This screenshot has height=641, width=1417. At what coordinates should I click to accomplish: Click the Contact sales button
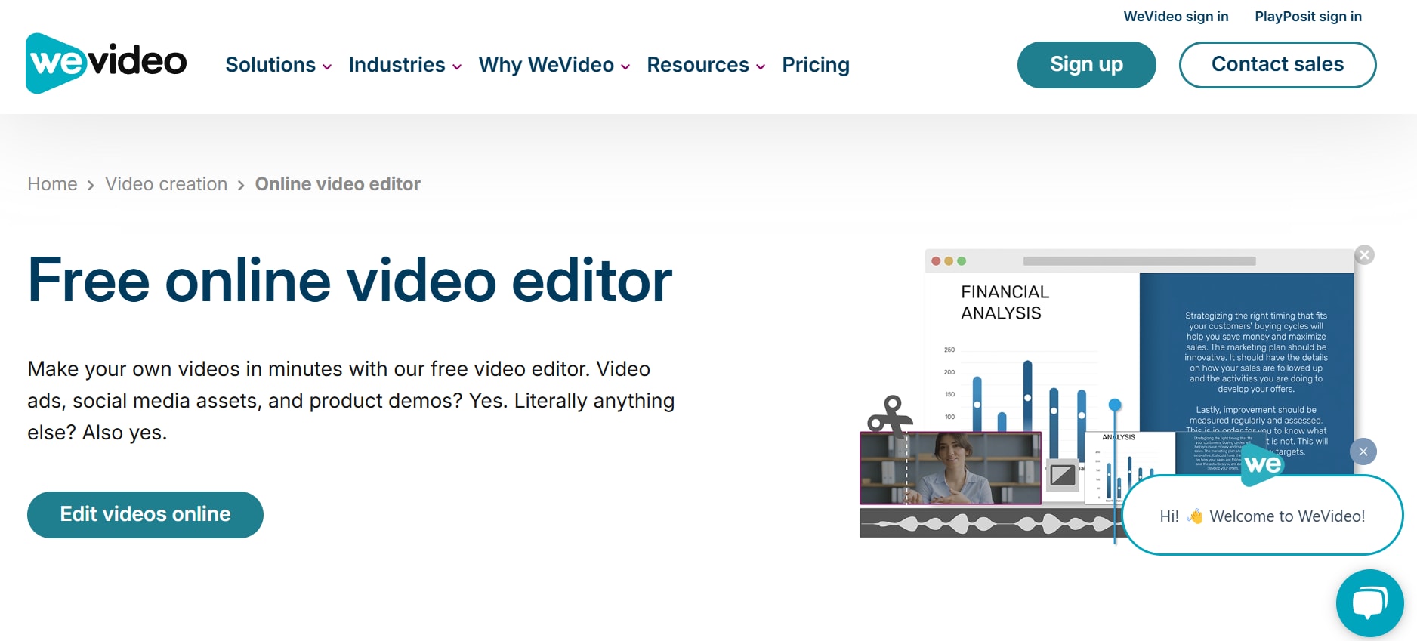1277,65
